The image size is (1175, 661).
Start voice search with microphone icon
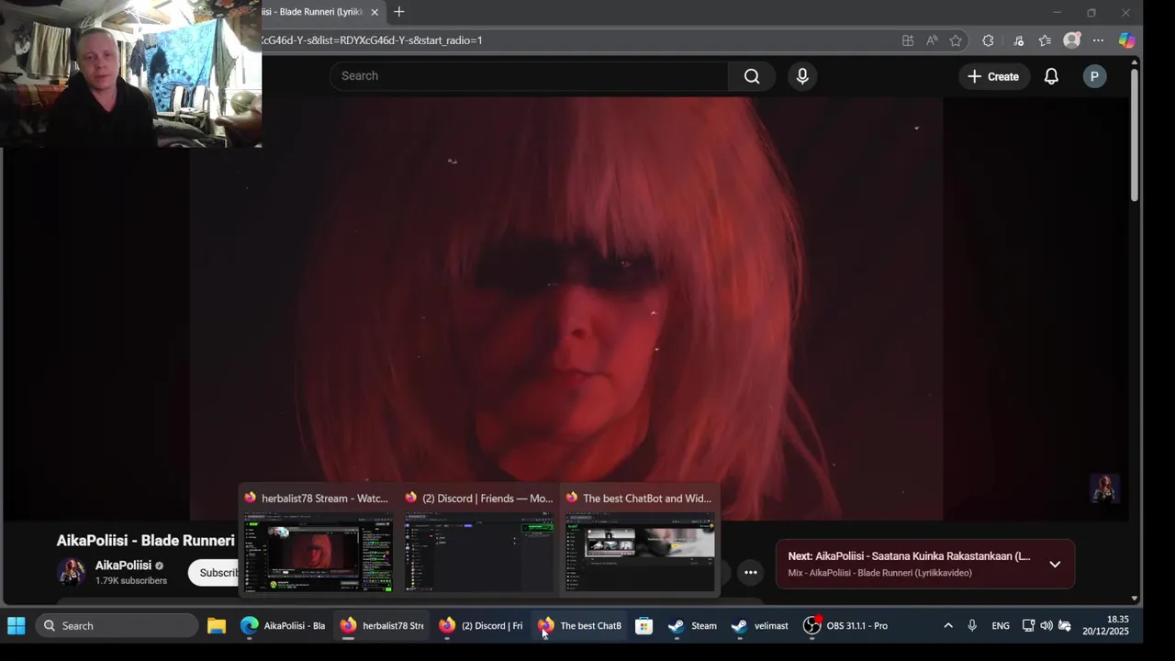[802, 76]
